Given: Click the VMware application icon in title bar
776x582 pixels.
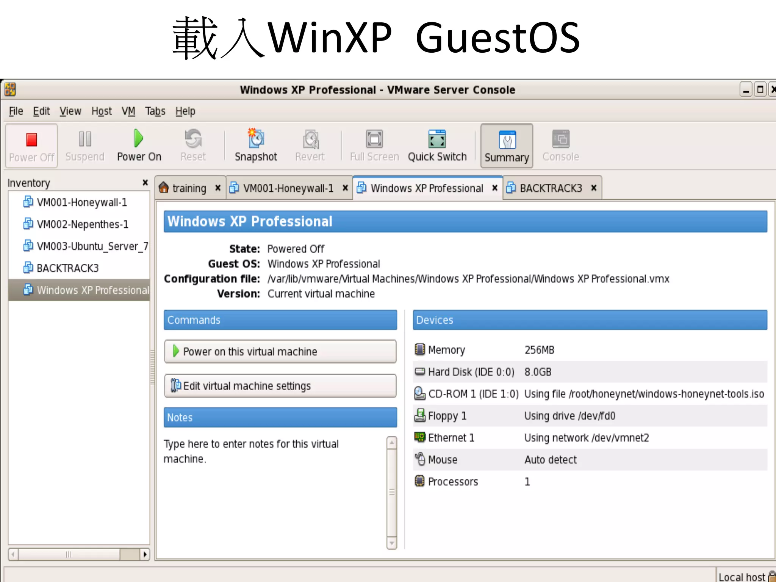Looking at the screenshot, I should point(10,89).
